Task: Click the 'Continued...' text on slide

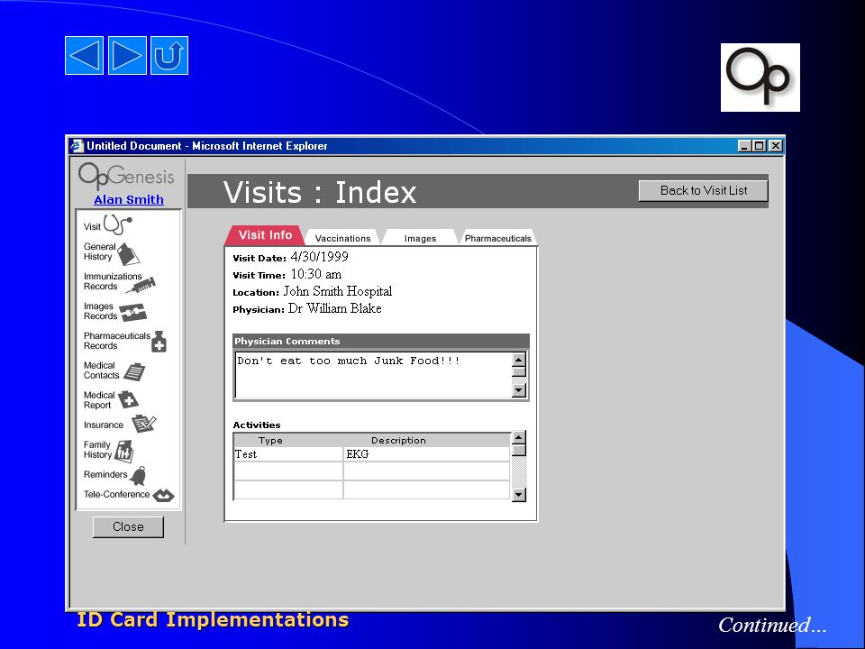Action: 772,626
